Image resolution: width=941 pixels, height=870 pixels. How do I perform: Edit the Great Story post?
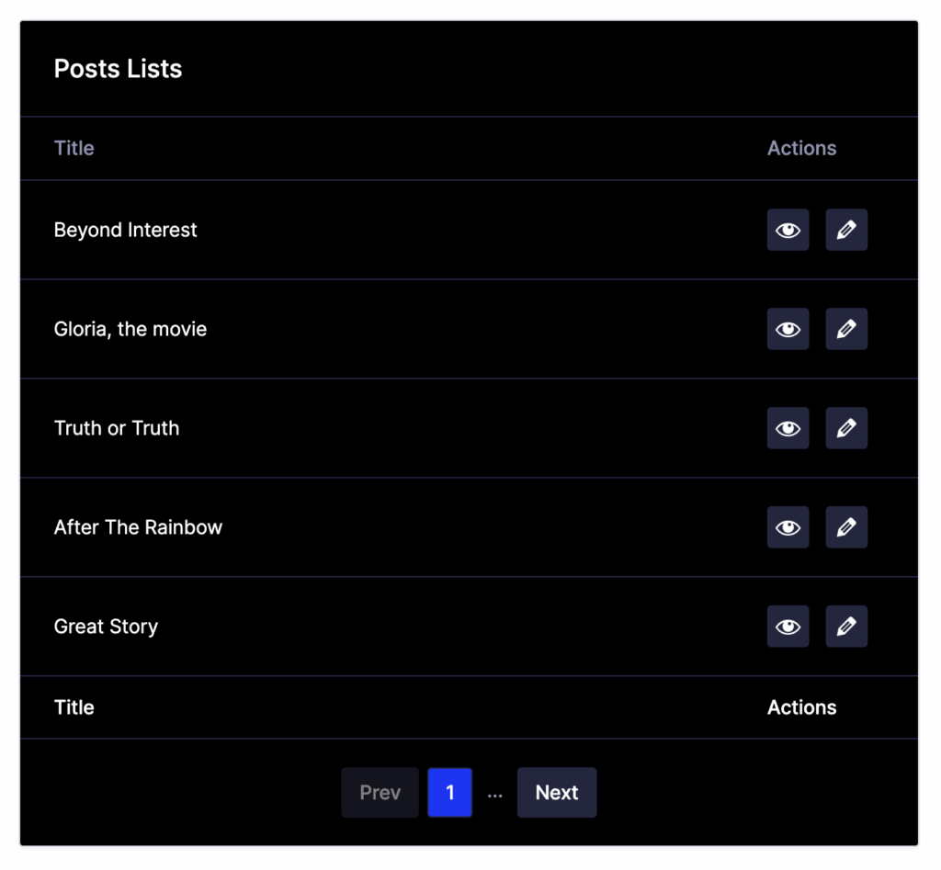coord(846,627)
